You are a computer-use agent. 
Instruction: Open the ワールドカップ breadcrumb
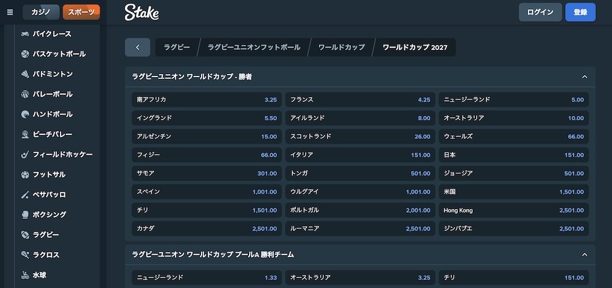coord(341,47)
